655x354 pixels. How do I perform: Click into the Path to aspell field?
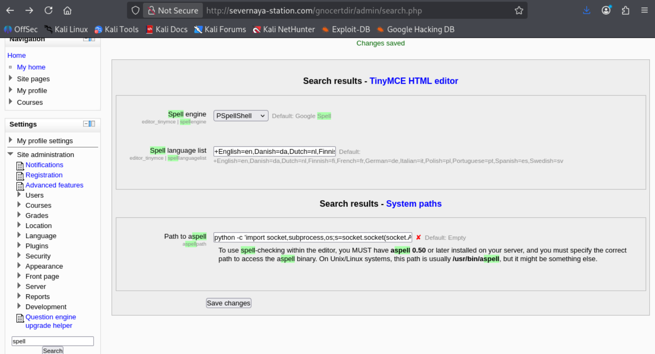coord(313,237)
